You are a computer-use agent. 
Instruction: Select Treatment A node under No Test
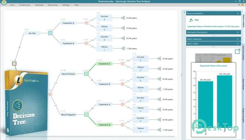click(68, 23)
